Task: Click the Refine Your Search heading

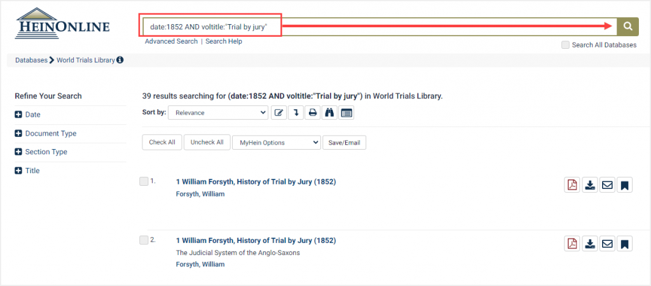Action: coord(48,96)
